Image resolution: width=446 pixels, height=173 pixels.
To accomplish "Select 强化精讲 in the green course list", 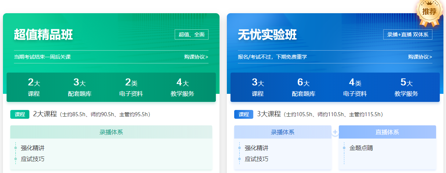I will pos(33,148).
